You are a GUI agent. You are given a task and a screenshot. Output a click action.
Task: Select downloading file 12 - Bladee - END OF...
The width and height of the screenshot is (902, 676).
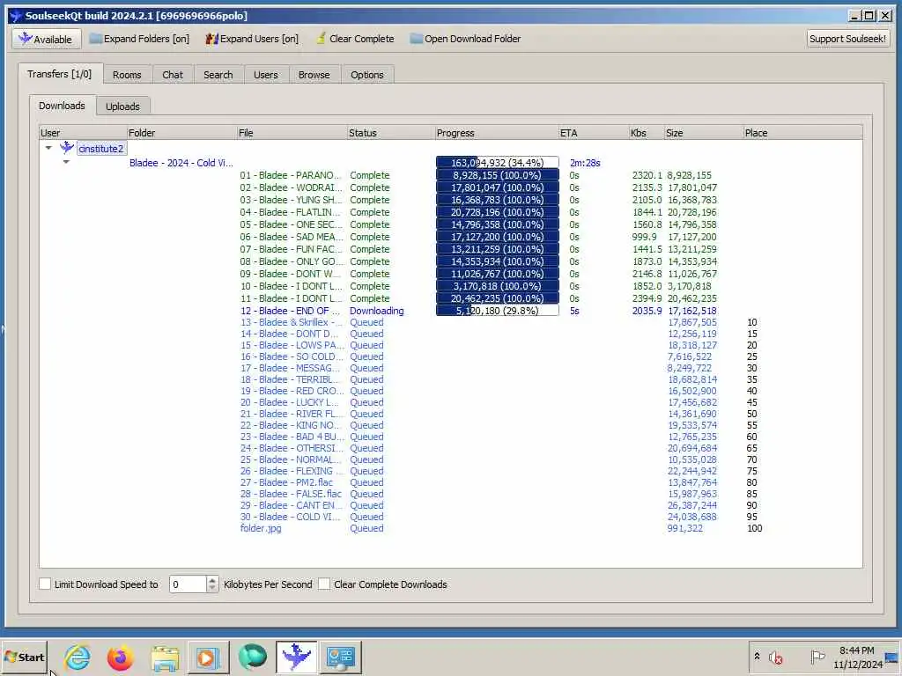290,311
